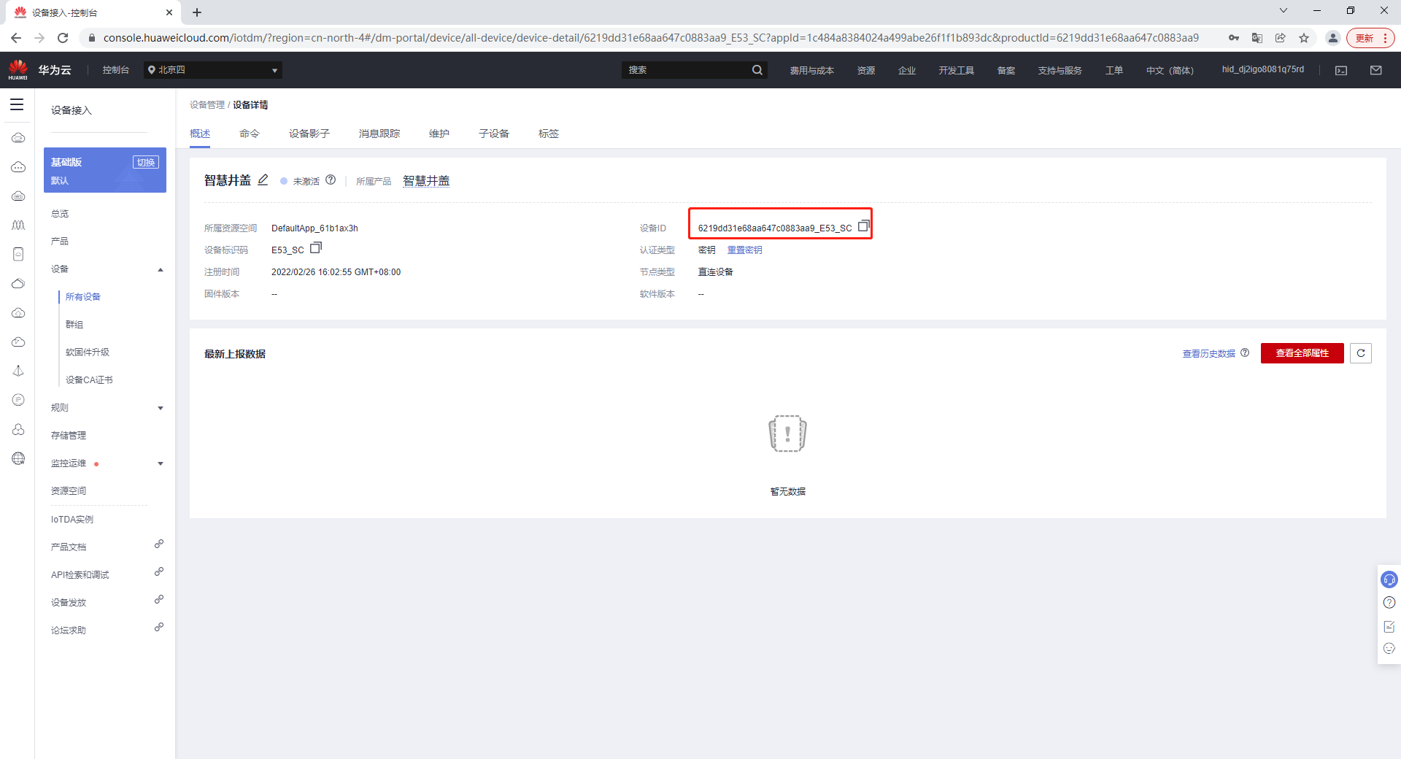
Task: Click the 查看全部属性 red button
Action: pyautogui.click(x=1302, y=353)
